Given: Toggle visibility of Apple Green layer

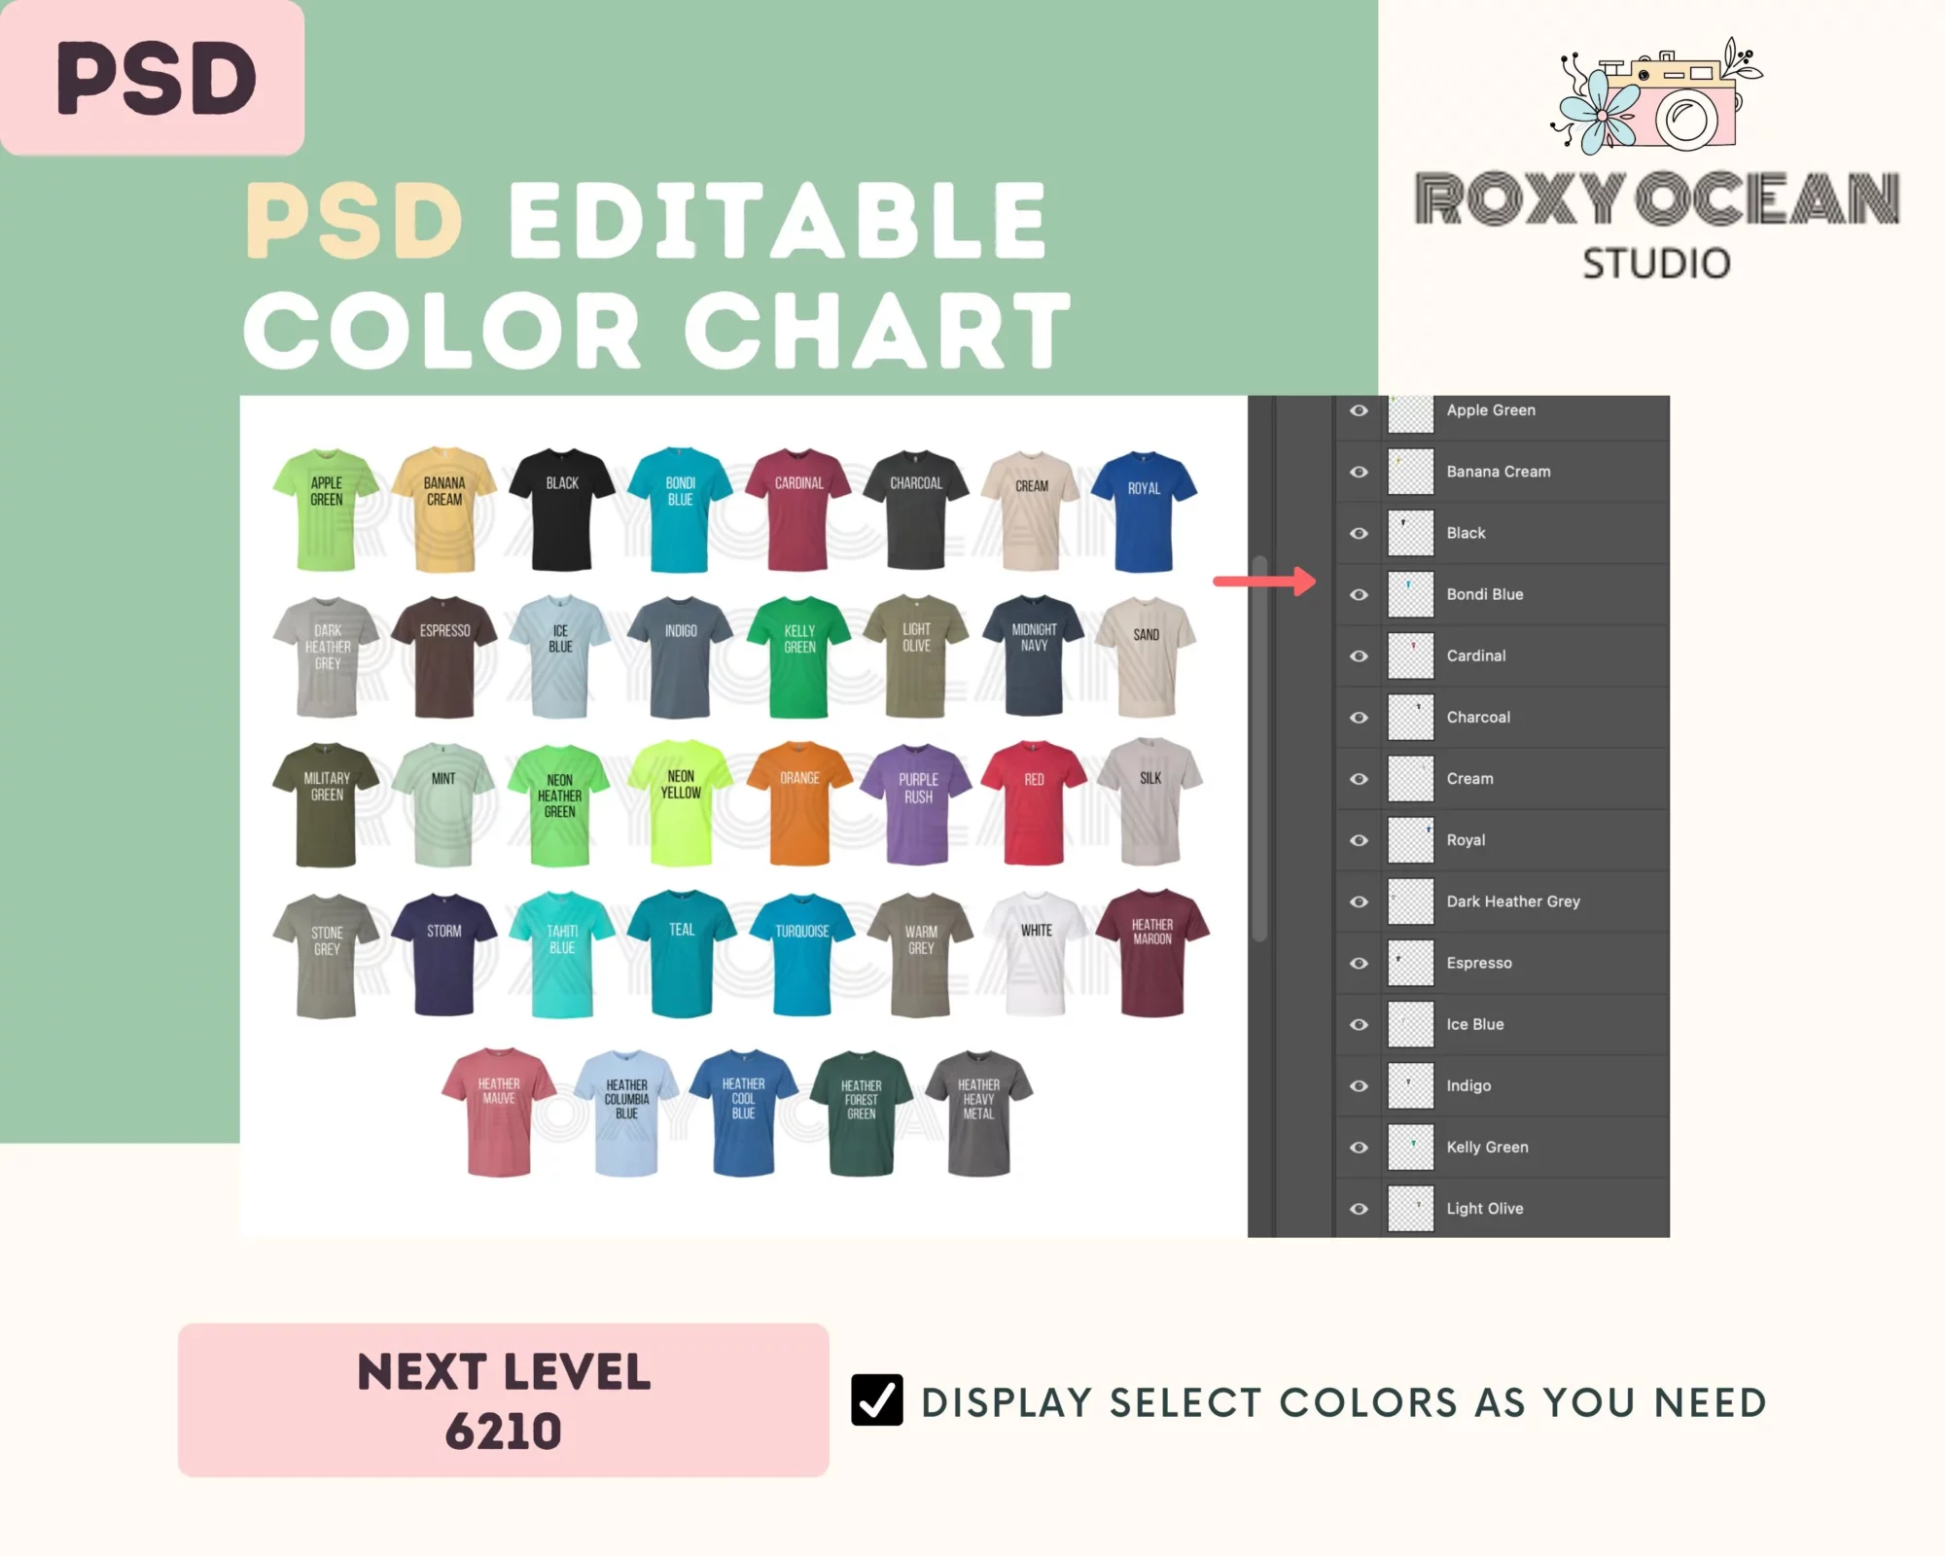Looking at the screenshot, I should click(1358, 409).
